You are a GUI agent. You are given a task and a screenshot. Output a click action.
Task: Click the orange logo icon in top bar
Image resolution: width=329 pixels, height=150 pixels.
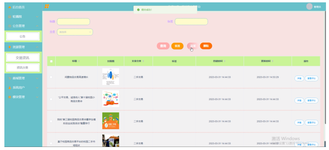47,6
